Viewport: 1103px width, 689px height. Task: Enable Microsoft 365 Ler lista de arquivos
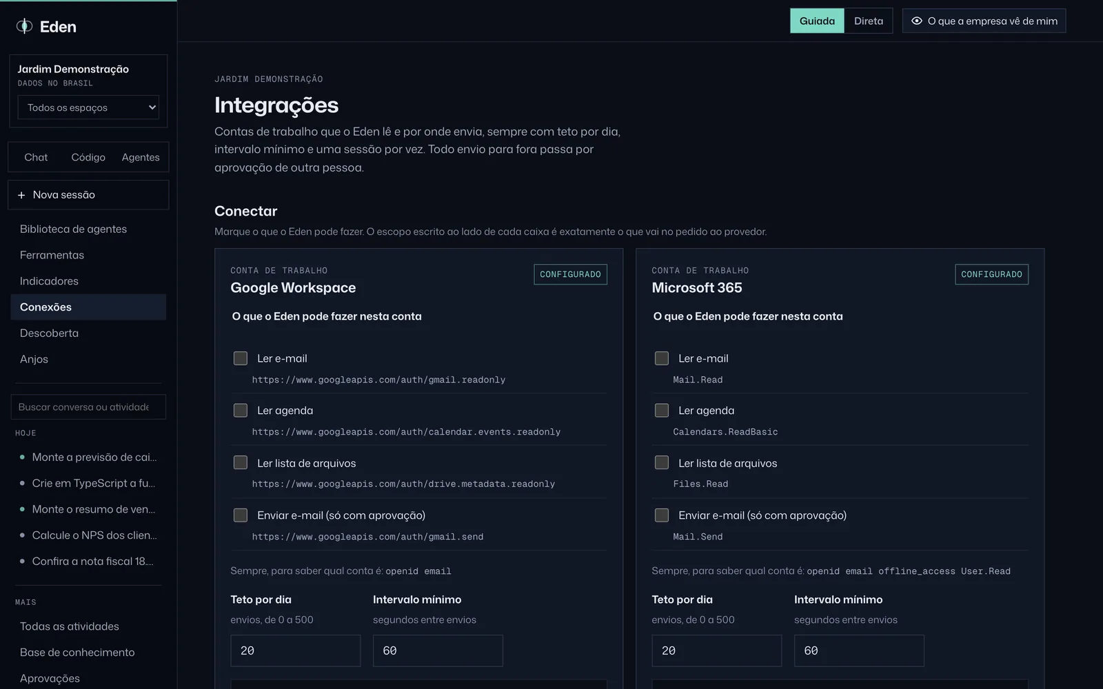(662, 462)
